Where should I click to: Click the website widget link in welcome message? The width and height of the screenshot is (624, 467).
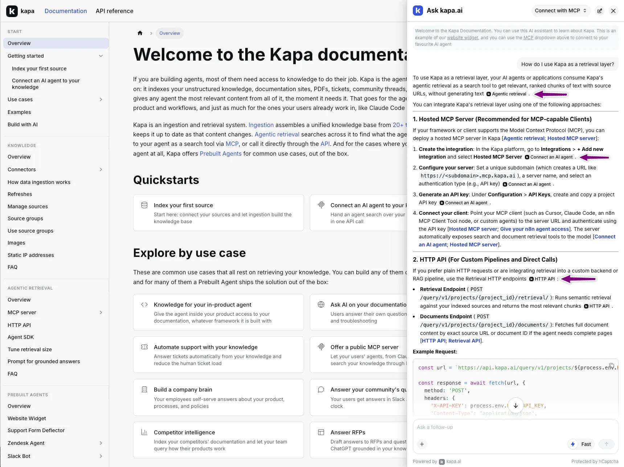coord(463,38)
